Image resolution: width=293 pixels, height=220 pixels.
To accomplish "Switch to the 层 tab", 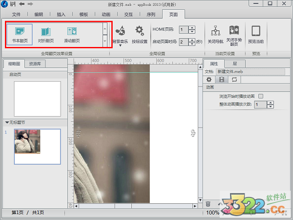I will click(235, 64).
